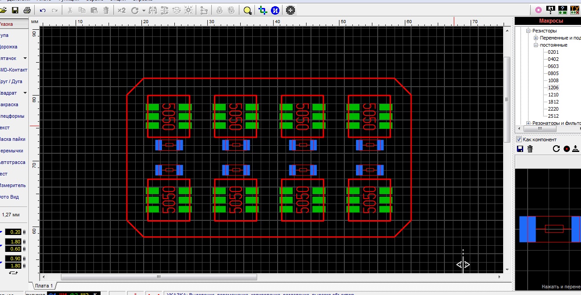The image size is (581, 295).
Task: Click the delete macro trash icon
Action: click(530, 149)
